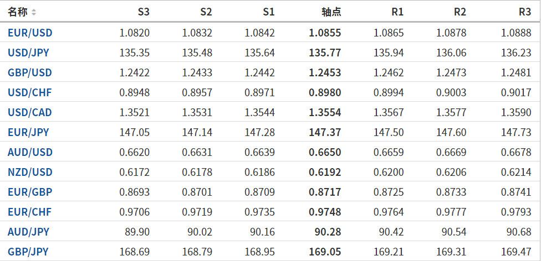Screen dimensions: 541x261
Task: Click the sort arrows beside 名称
Action: point(34,12)
